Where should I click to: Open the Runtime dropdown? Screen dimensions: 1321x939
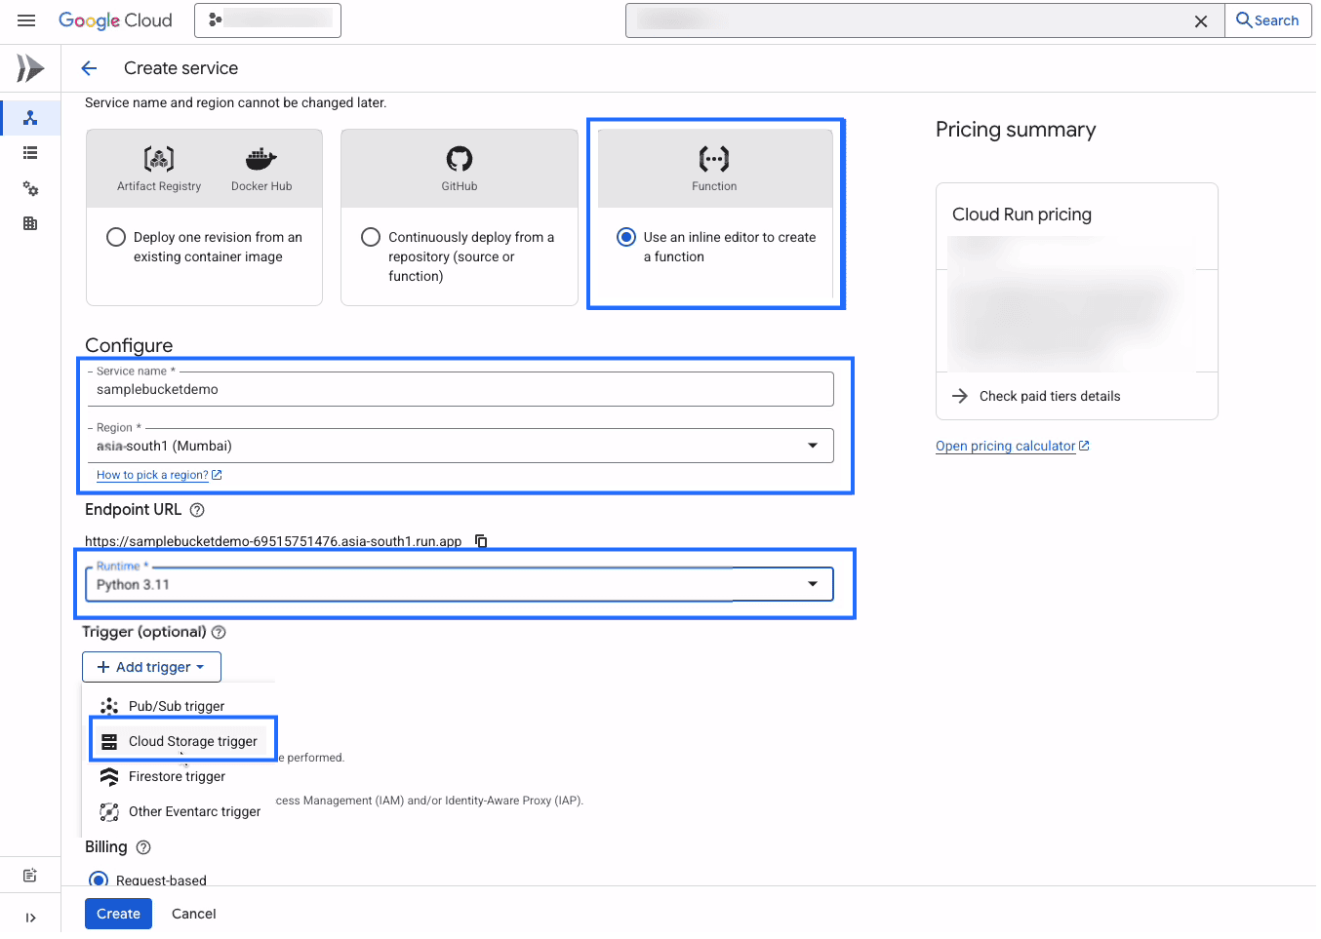[x=813, y=584]
